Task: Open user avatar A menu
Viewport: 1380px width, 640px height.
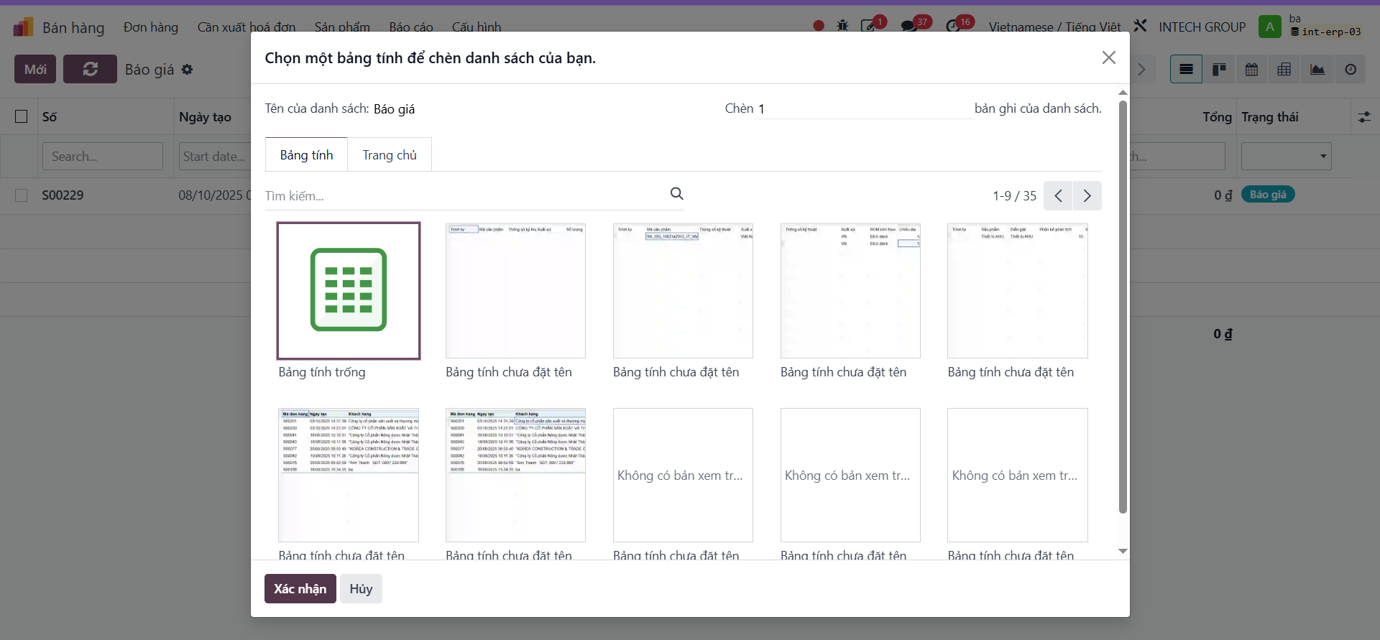Action: click(x=1270, y=27)
